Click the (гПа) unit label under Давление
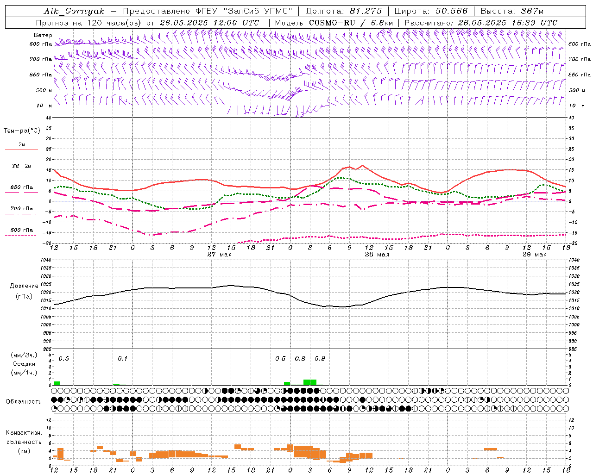Screen dimensions: 593x474 24,296
